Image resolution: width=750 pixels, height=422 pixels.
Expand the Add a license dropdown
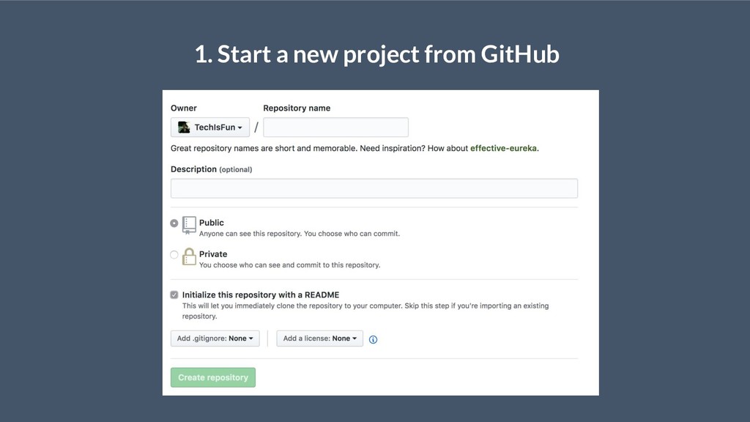point(319,338)
